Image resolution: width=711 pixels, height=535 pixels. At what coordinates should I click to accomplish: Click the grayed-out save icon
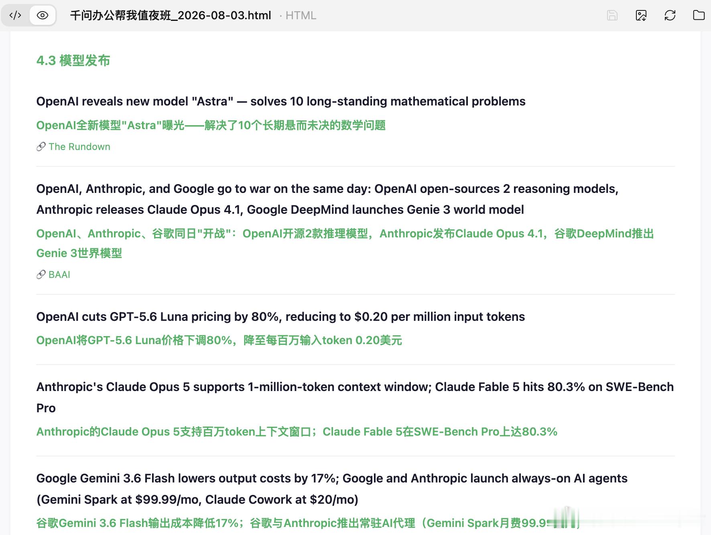(612, 16)
